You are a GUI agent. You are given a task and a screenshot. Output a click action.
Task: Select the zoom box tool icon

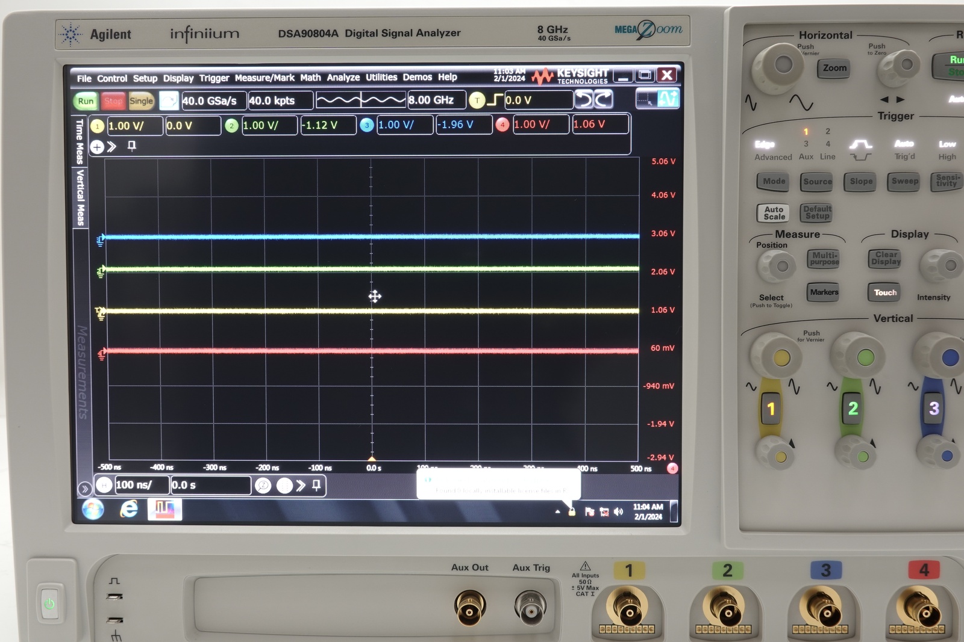[646, 99]
